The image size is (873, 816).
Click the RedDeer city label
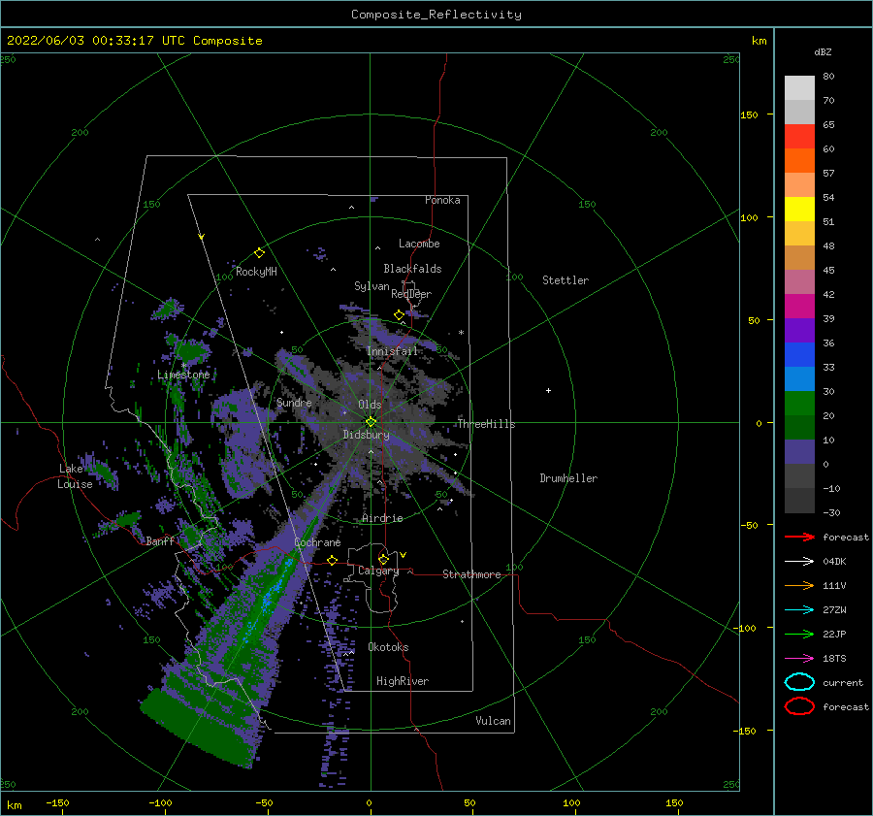click(x=411, y=294)
